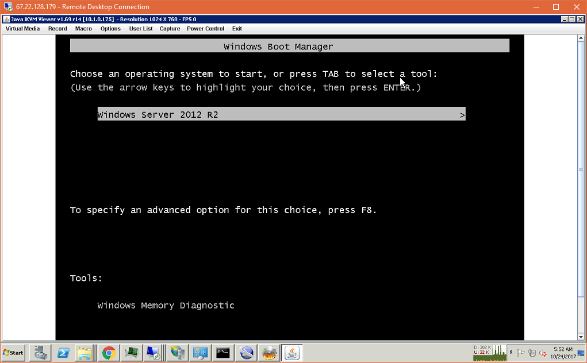Close the Remote Desktop Connection window
The width and height of the screenshot is (587, 363).
point(577,7)
